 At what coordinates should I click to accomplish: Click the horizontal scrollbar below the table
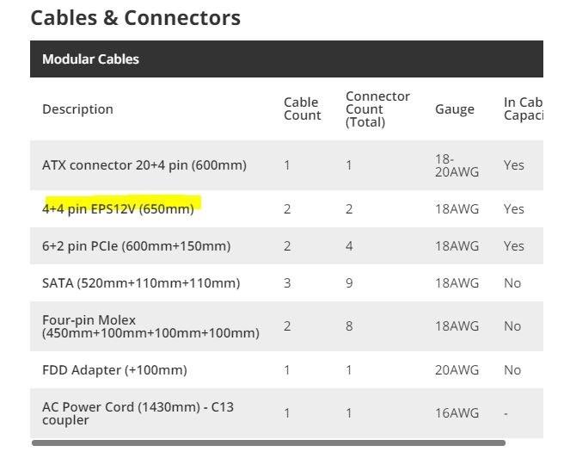(x=268, y=443)
